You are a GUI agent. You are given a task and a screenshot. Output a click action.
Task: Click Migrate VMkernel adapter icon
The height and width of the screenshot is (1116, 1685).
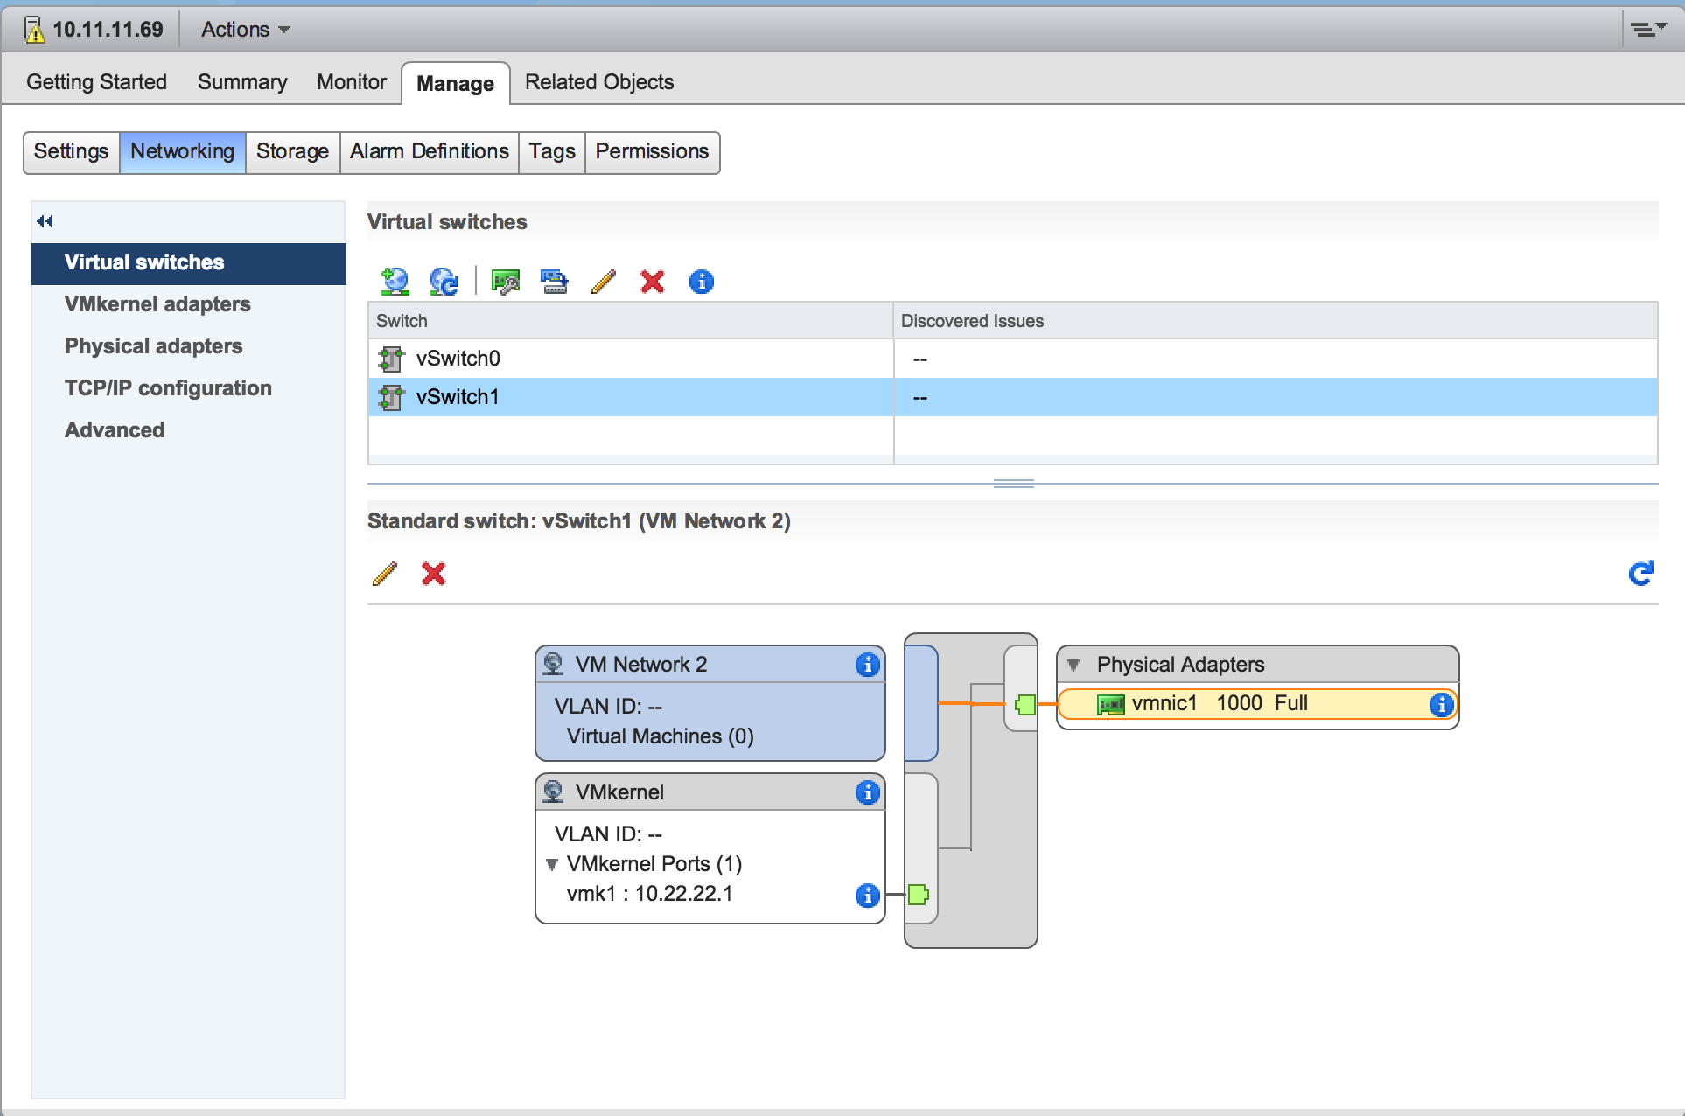click(x=555, y=282)
